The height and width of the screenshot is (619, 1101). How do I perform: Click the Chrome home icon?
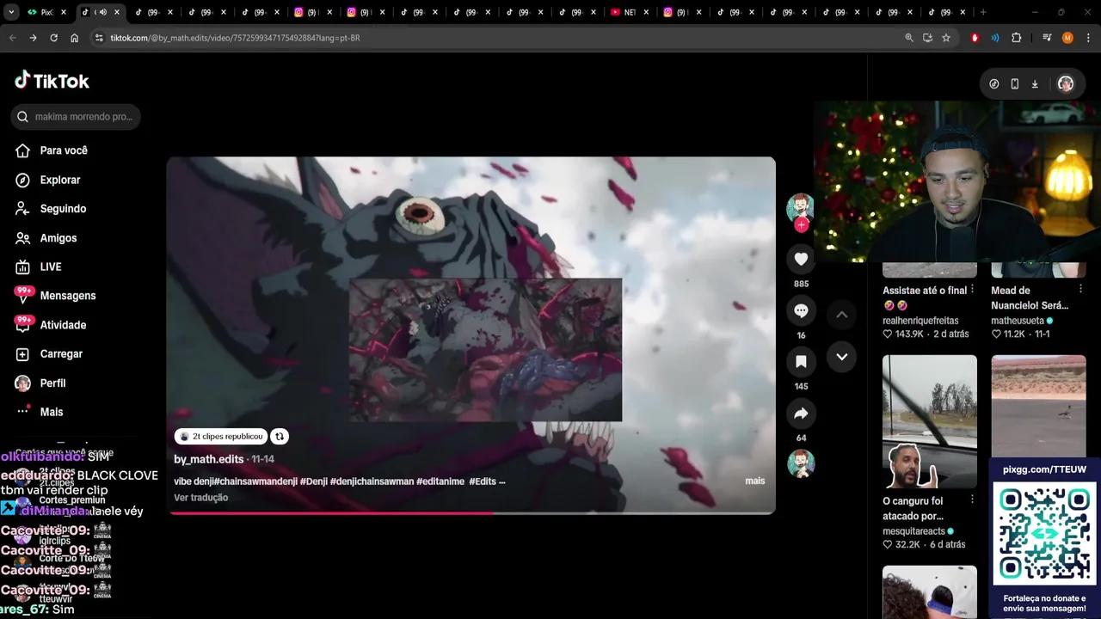pyautogui.click(x=75, y=38)
